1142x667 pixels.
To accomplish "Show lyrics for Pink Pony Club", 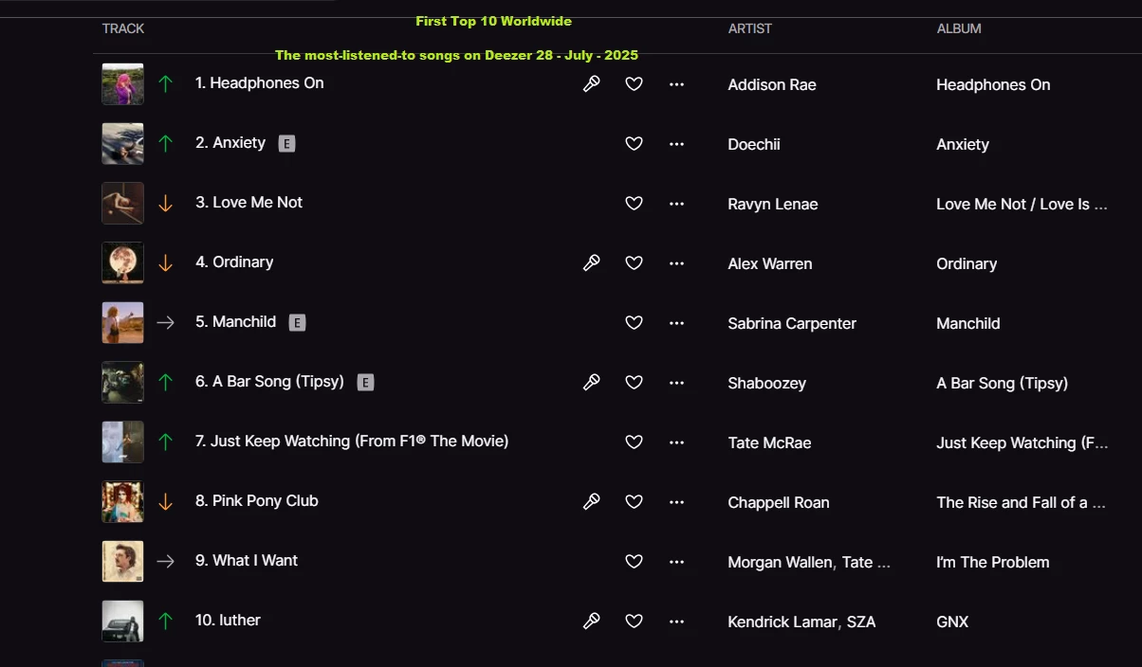I will [x=591, y=502].
